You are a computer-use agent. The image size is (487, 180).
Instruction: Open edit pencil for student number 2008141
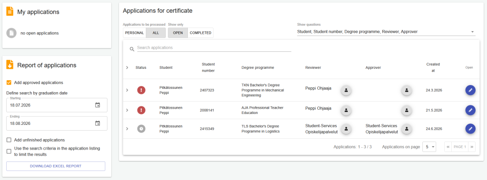click(470, 110)
